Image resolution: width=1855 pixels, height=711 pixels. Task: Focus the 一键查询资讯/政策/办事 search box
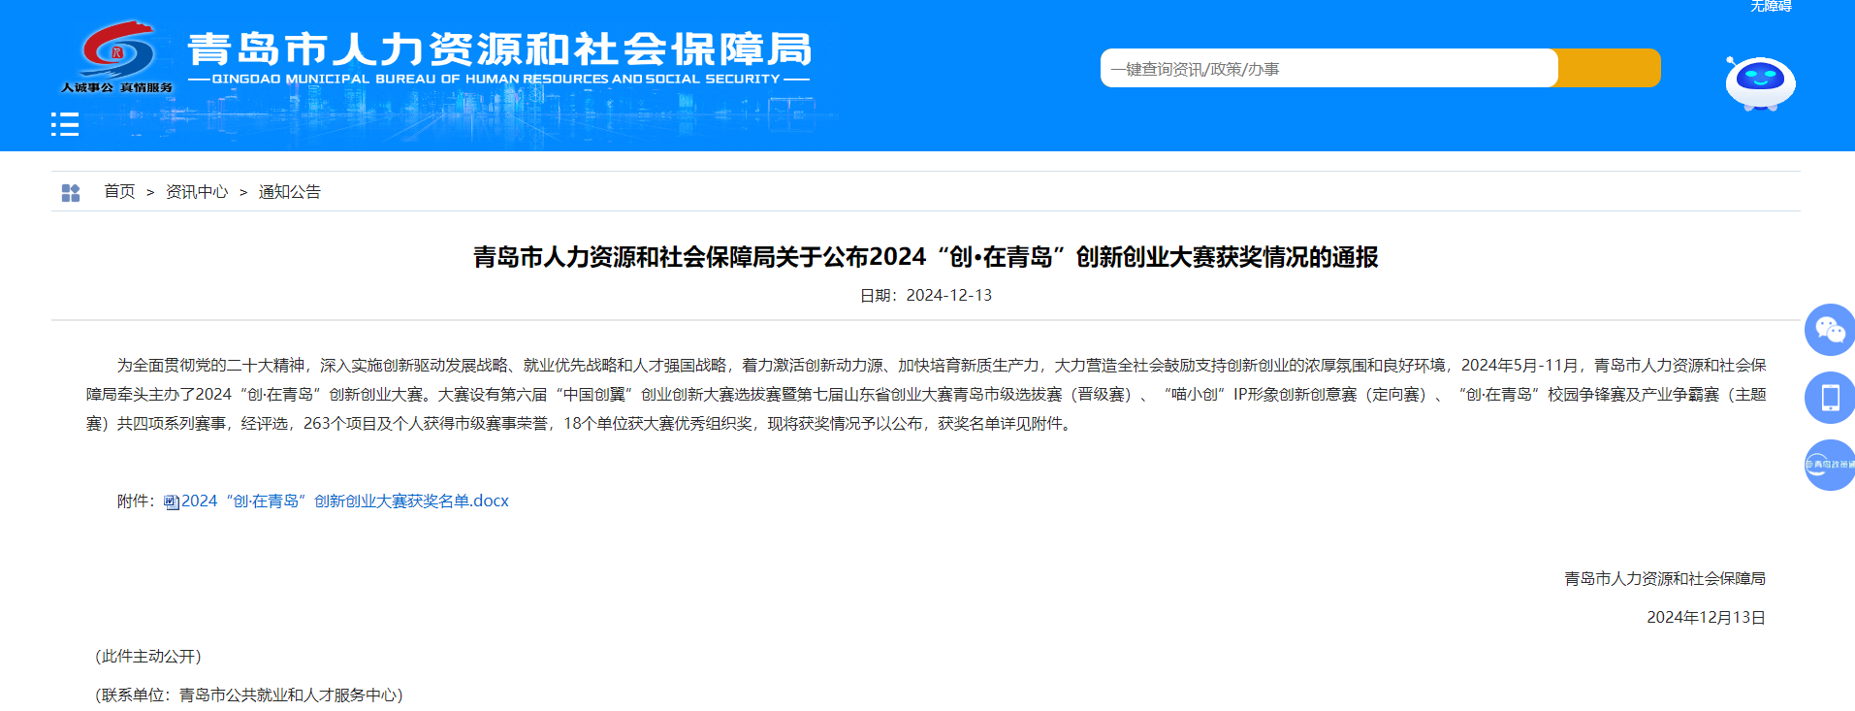click(x=1327, y=69)
